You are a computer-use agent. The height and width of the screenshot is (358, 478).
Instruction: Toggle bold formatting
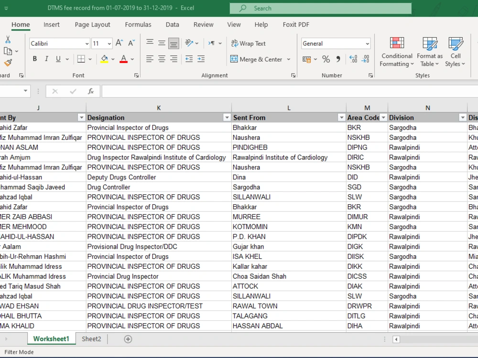coord(34,59)
